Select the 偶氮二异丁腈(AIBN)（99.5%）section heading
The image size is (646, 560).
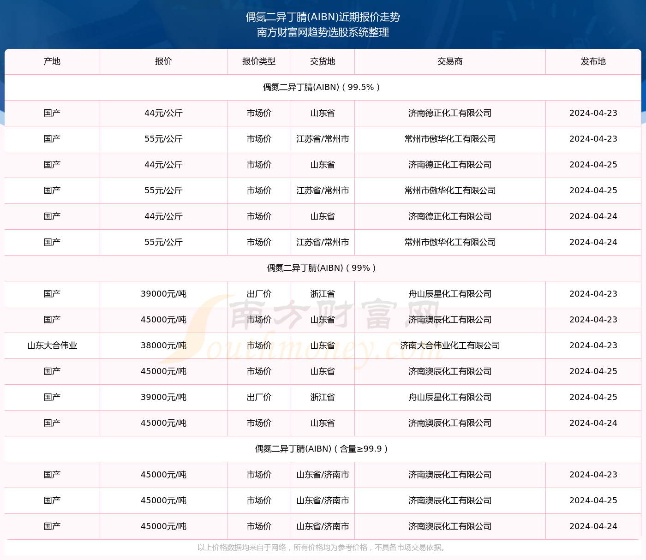(323, 87)
